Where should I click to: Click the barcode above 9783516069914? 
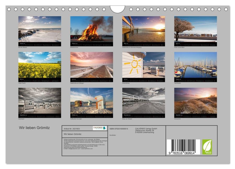(x=184, y=144)
